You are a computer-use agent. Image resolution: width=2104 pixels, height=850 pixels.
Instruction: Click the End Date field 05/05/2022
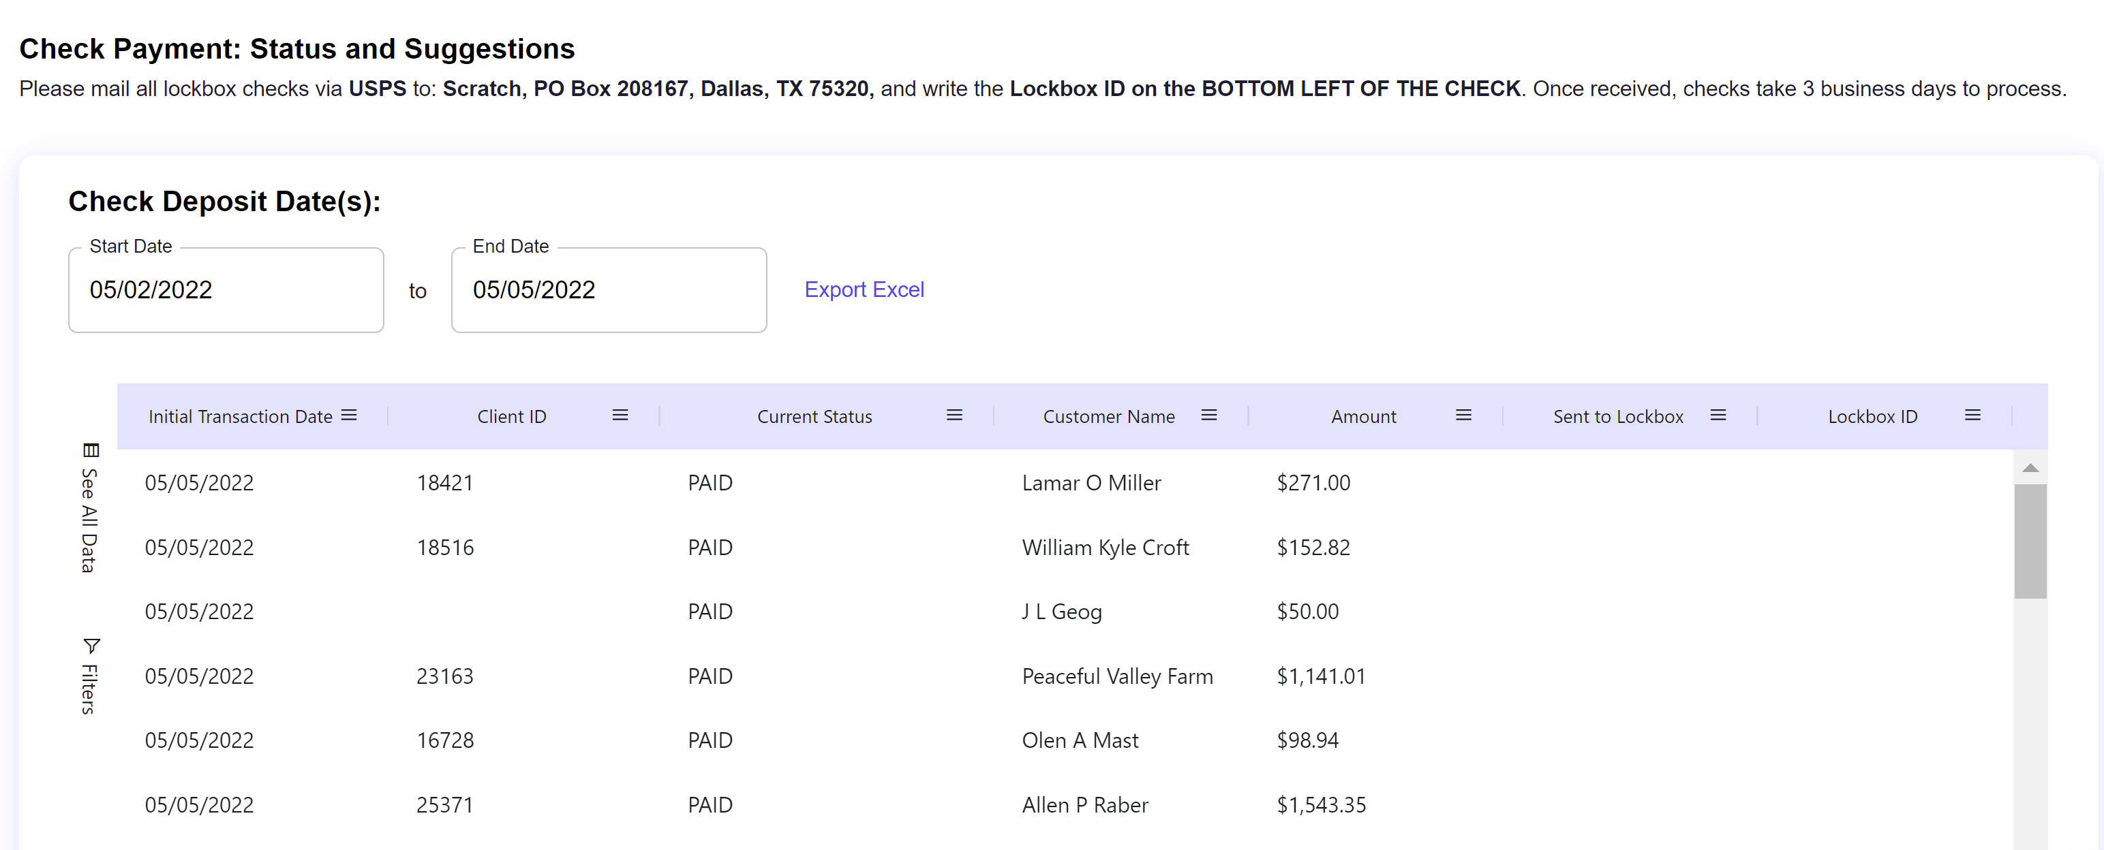pos(609,290)
